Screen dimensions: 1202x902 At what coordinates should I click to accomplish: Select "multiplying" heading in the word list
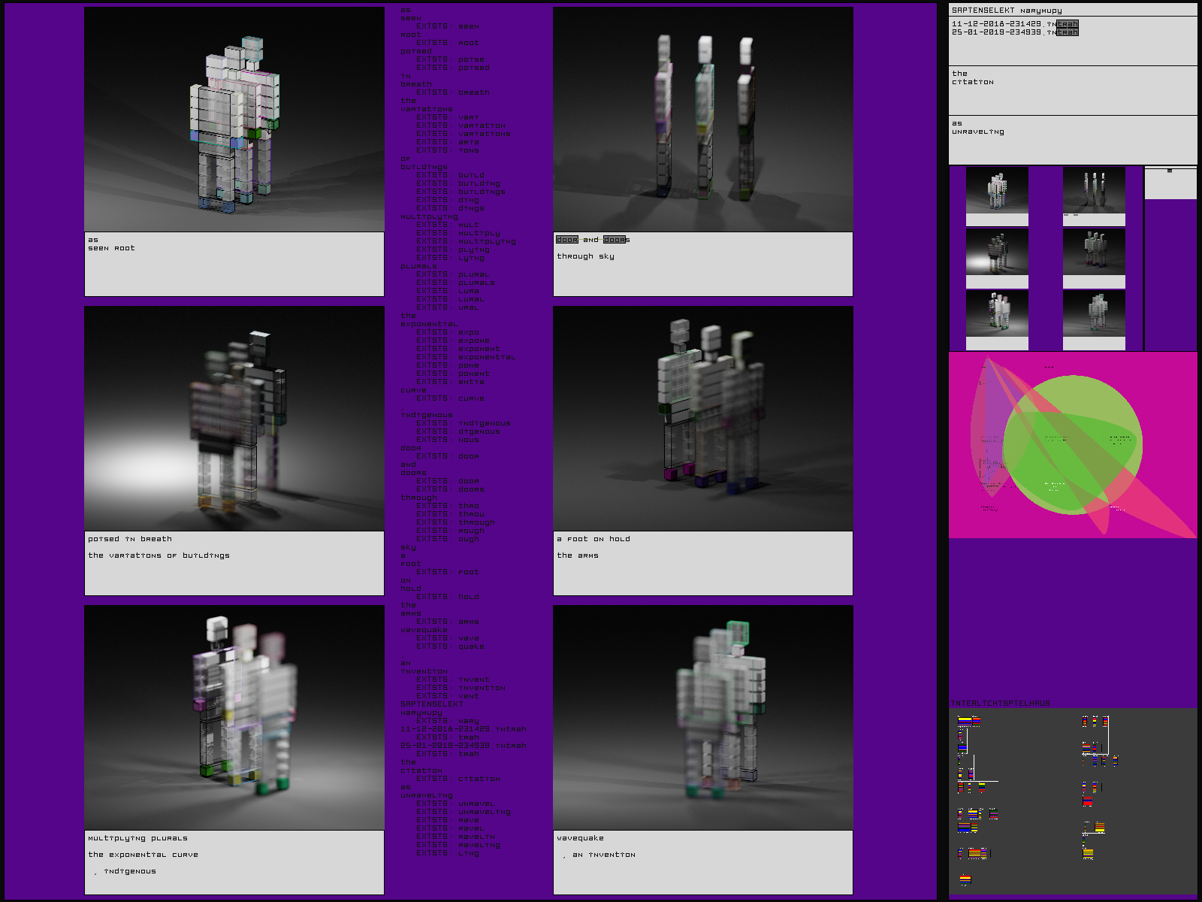click(429, 216)
